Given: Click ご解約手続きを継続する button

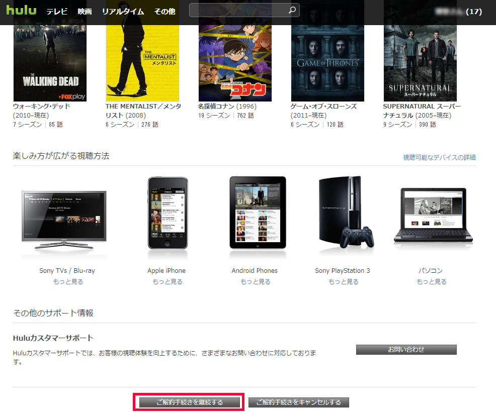Looking at the screenshot, I should (190, 402).
